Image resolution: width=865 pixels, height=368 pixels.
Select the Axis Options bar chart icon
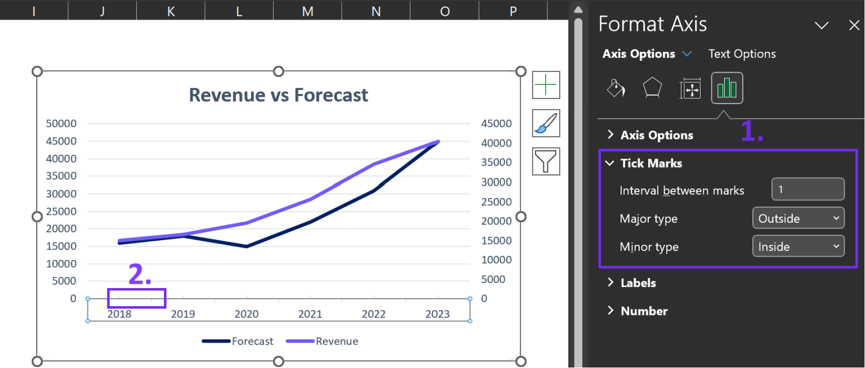[726, 88]
